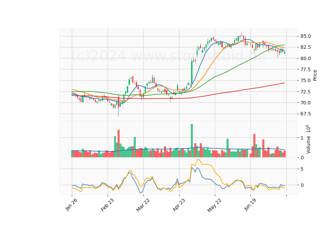Click the tallest red volume bar
Viewport: 330px width, 237px height.
(x=119, y=144)
